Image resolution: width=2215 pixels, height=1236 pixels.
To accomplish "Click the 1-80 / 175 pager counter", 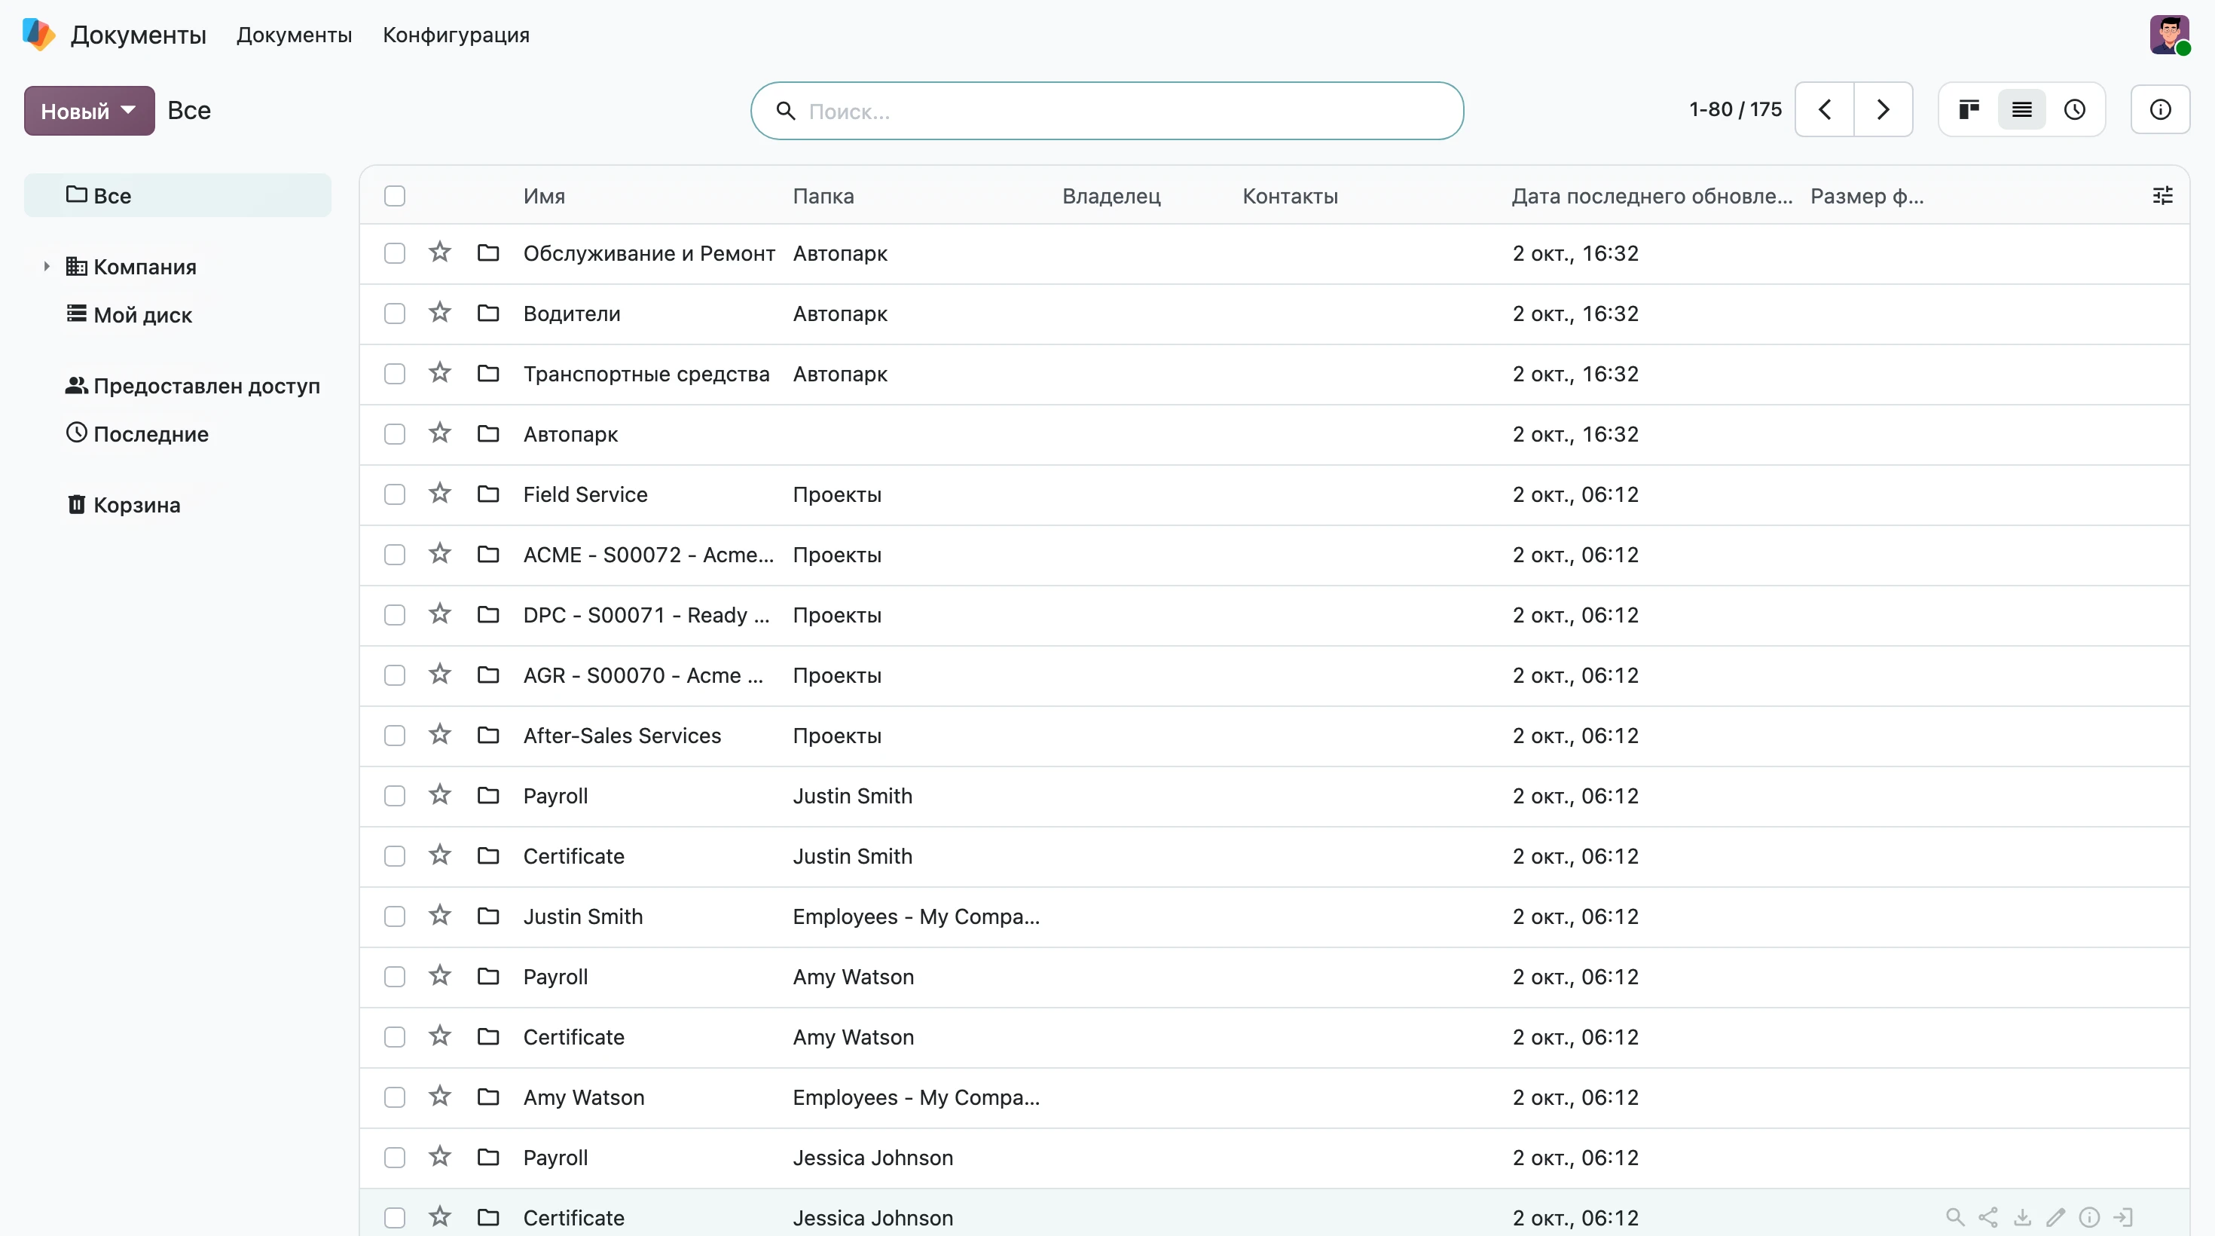I will tap(1735, 109).
